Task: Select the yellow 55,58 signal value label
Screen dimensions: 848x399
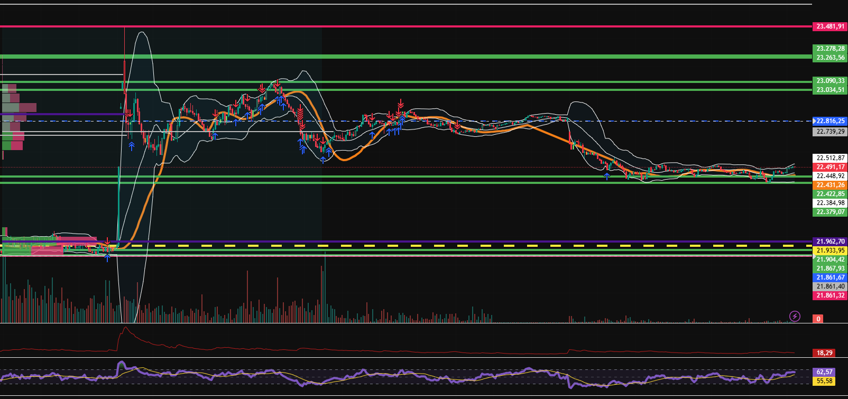Action: (x=824, y=381)
